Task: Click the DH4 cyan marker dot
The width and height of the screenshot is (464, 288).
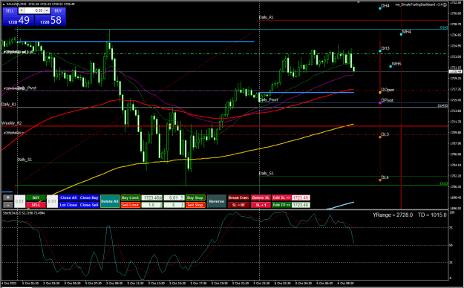Action: (x=380, y=8)
